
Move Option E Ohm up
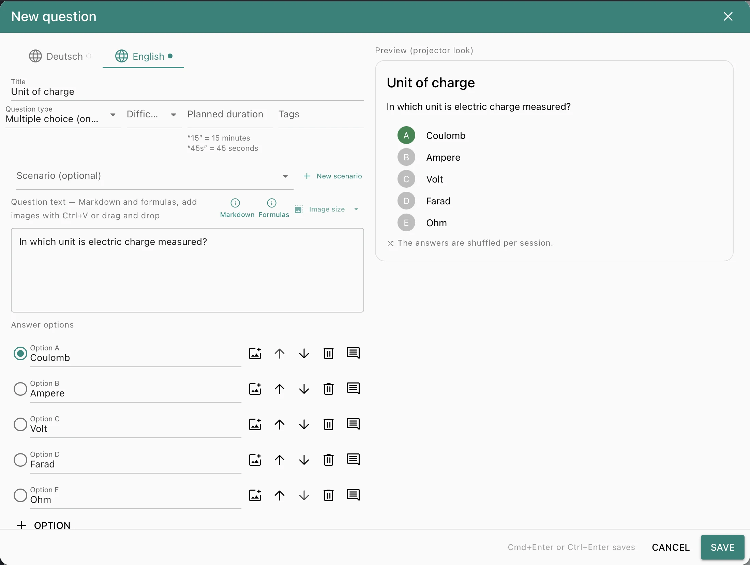point(280,495)
